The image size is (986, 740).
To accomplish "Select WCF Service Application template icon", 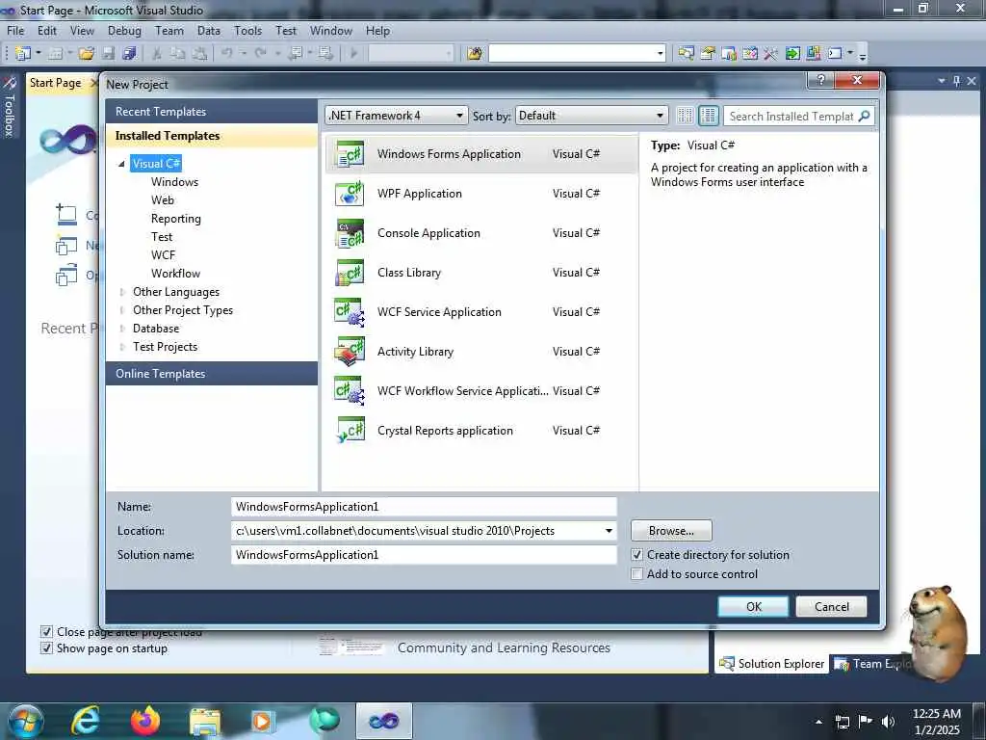I will pos(350,312).
